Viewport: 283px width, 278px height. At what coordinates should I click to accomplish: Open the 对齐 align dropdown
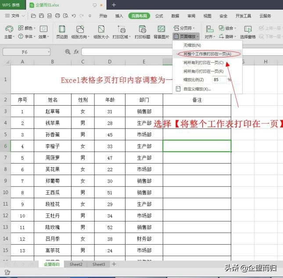(210, 32)
